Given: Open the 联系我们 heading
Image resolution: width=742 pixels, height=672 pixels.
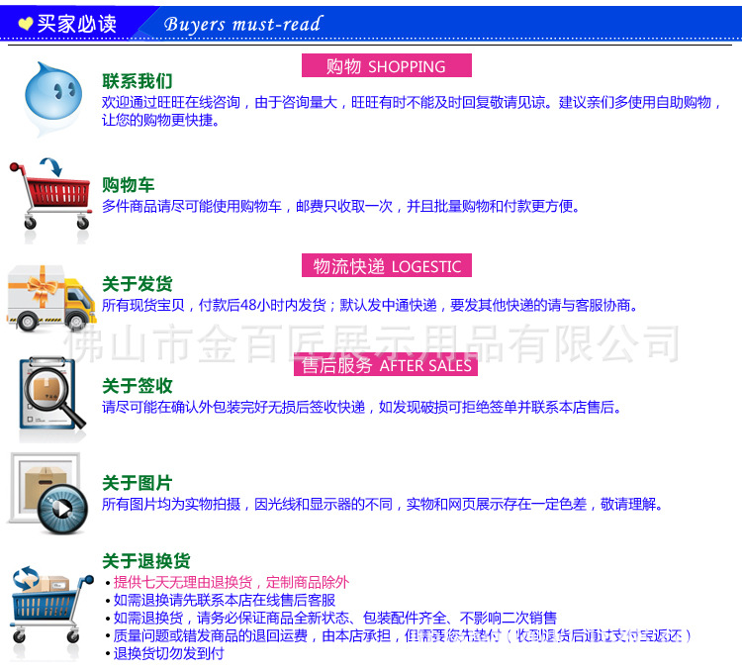Looking at the screenshot, I should click(138, 81).
